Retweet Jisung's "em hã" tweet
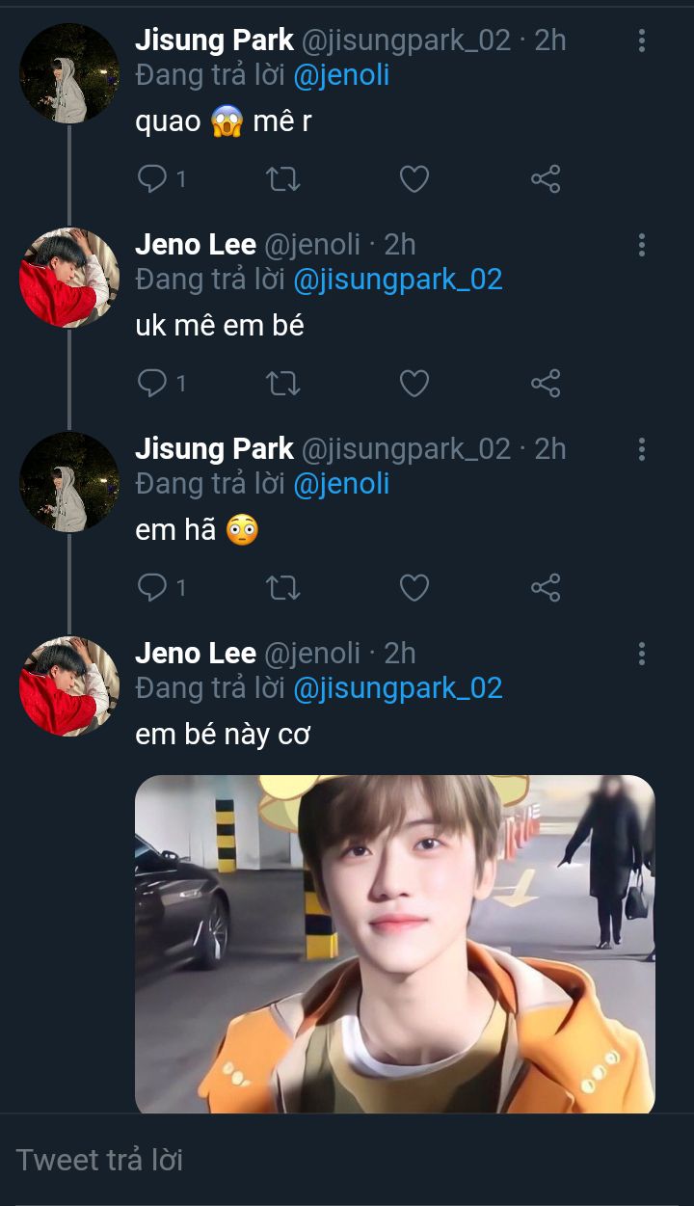The width and height of the screenshot is (694, 1206). coord(282,587)
